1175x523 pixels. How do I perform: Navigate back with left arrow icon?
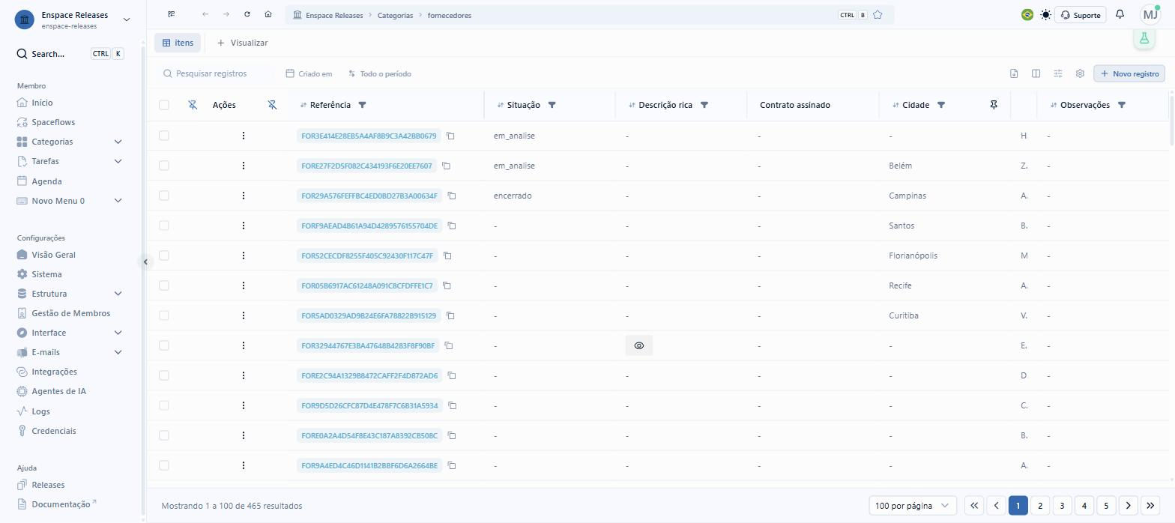point(205,15)
